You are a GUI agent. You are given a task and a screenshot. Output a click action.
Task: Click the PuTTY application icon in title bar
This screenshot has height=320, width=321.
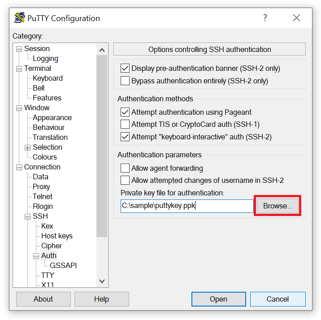coord(20,18)
